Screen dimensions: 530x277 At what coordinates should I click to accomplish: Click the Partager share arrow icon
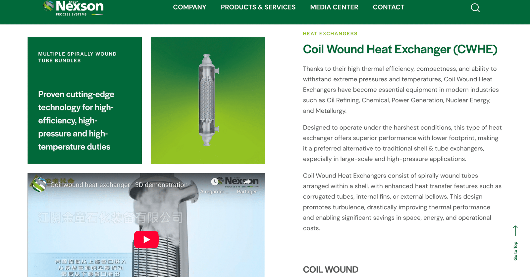click(x=247, y=181)
